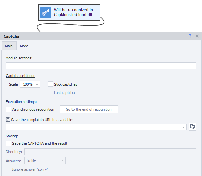This screenshot has width=202, height=176.
Task: Toggle the Last captcha checkbox
Action: (x=51, y=92)
